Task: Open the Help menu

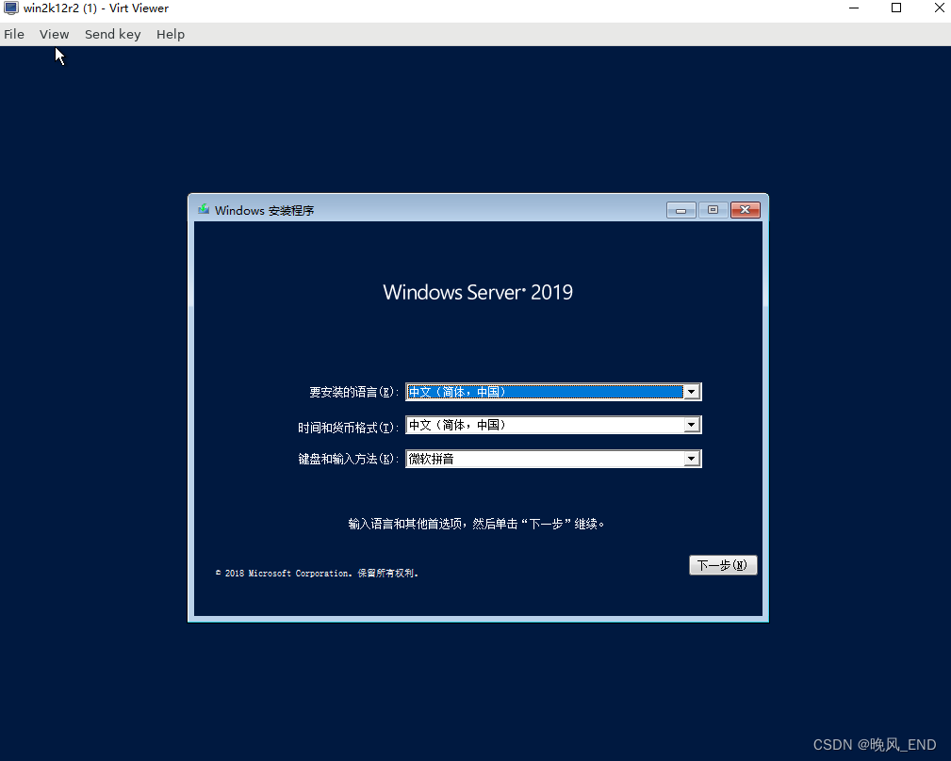Action: (x=171, y=34)
